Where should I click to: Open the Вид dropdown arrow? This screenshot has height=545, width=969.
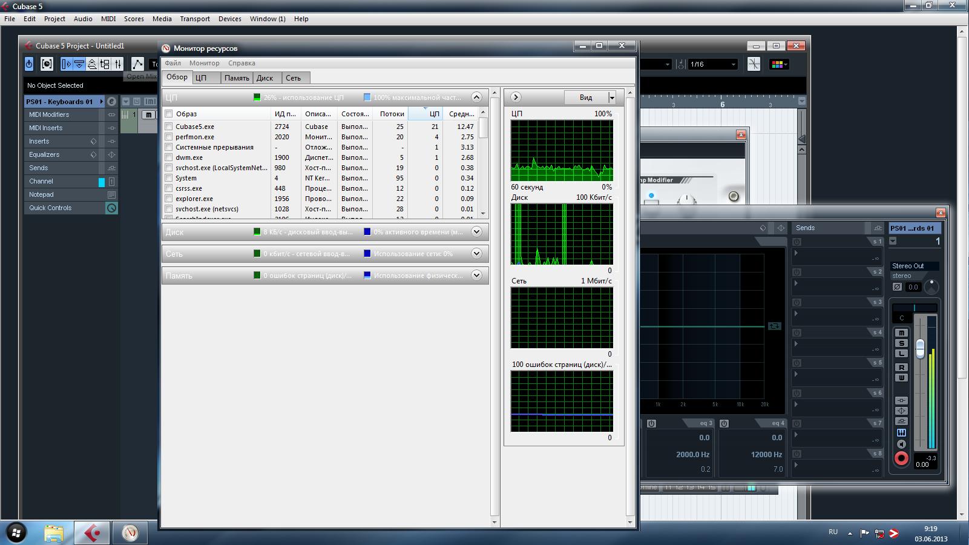click(x=612, y=97)
